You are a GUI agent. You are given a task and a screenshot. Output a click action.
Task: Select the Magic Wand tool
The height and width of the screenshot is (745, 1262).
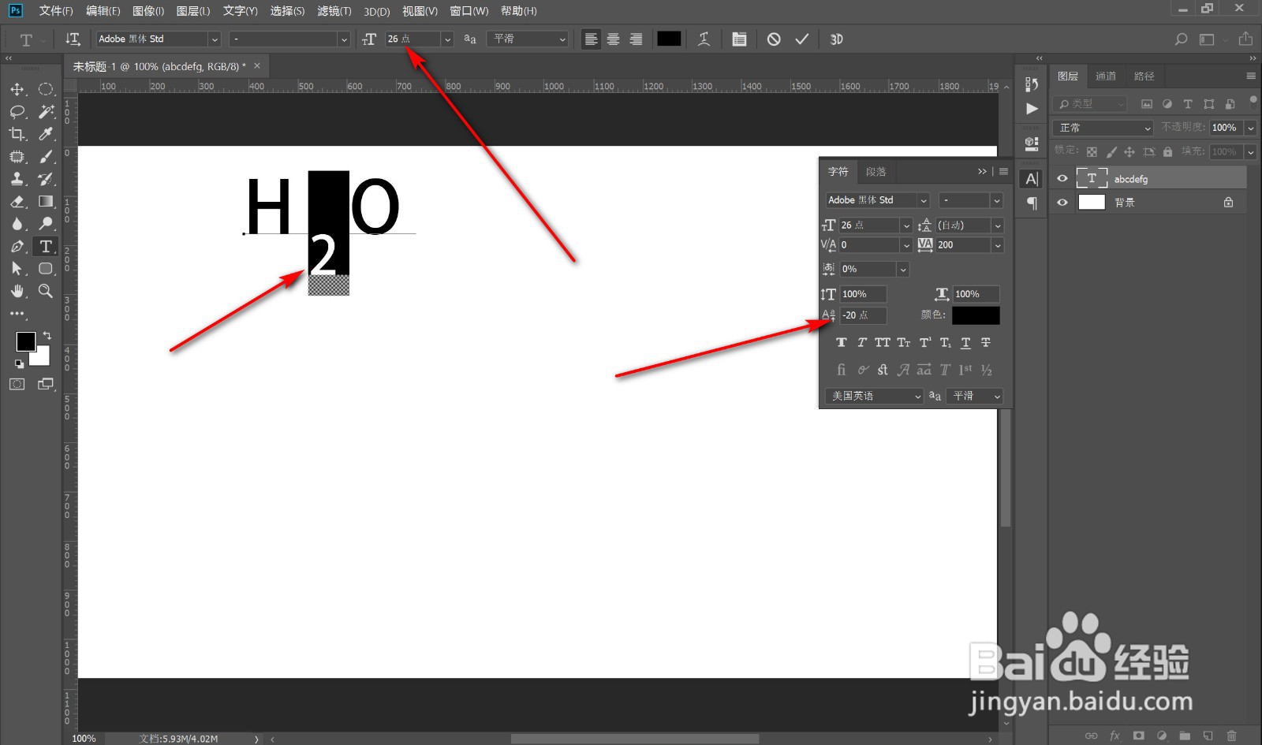pyautogui.click(x=46, y=112)
